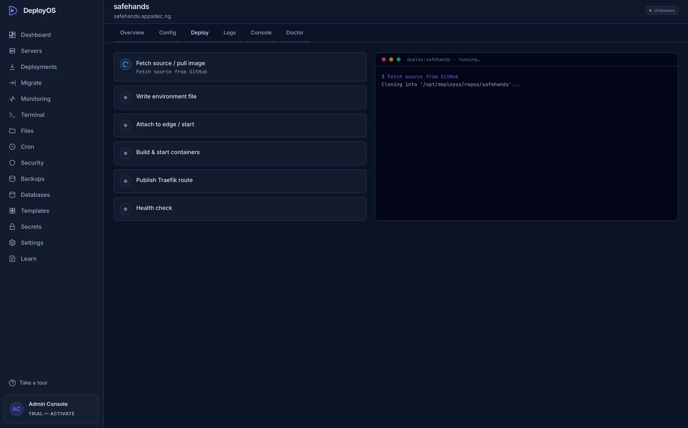Viewport: 688px width, 428px height.
Task: Open Dashboard via its grid icon
Action: click(12, 35)
